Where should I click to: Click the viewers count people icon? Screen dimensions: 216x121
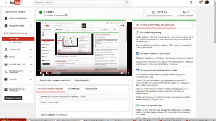click(184, 12)
